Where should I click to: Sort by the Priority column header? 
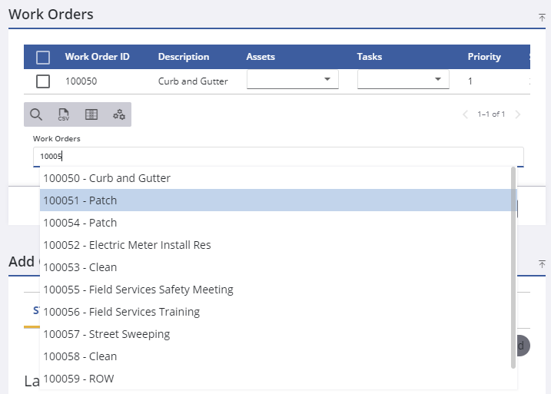point(484,57)
